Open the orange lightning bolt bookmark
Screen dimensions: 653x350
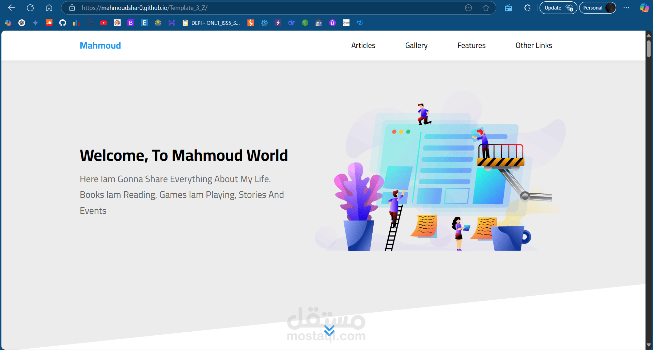(x=251, y=23)
